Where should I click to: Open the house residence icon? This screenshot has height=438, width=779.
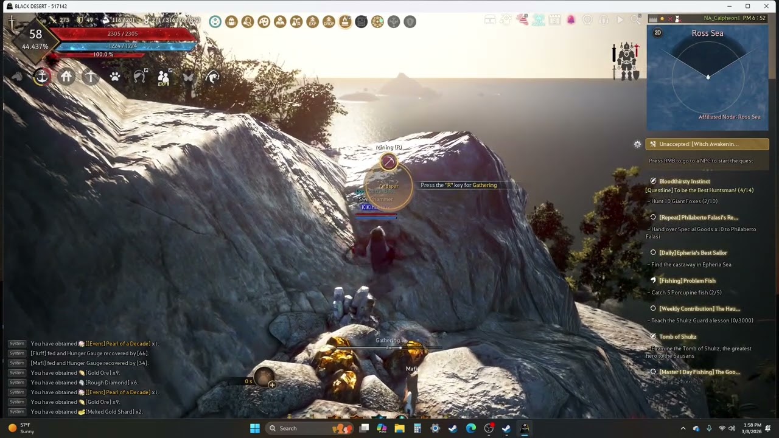point(66,77)
